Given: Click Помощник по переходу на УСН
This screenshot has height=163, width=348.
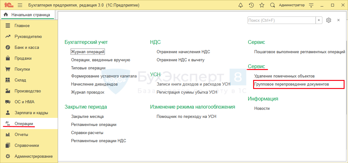Looking at the screenshot, I should [x=186, y=117].
